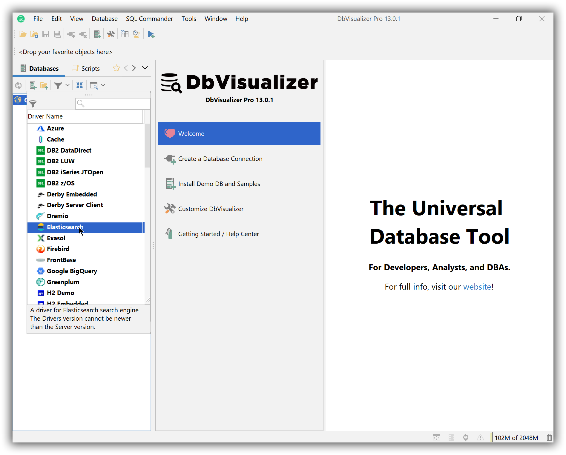Click the garbage collection trash icon

(x=549, y=438)
